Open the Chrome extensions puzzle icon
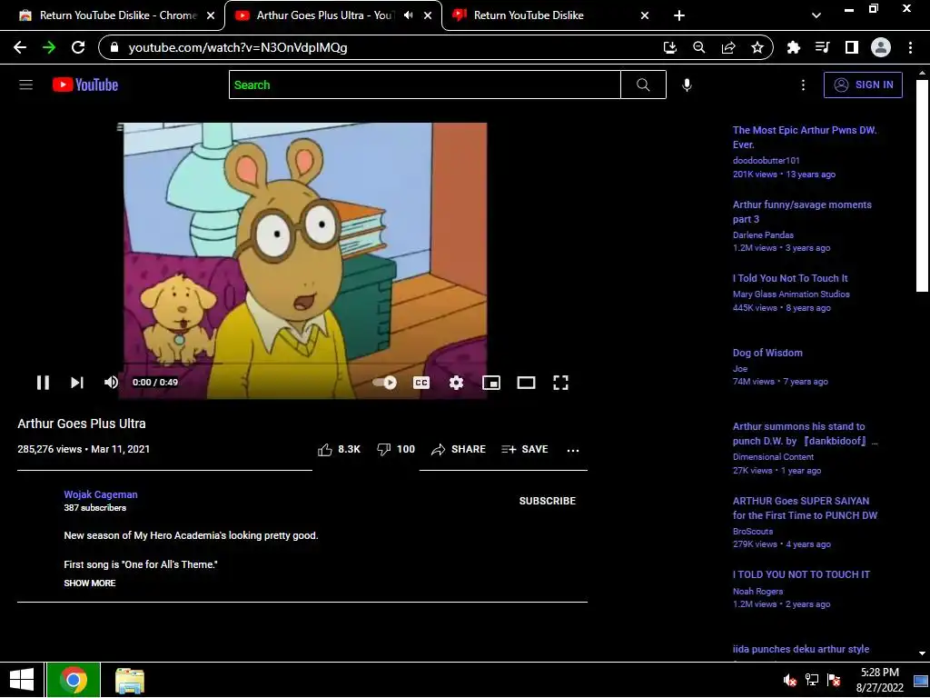Viewport: 930px width, 698px height. (794, 47)
